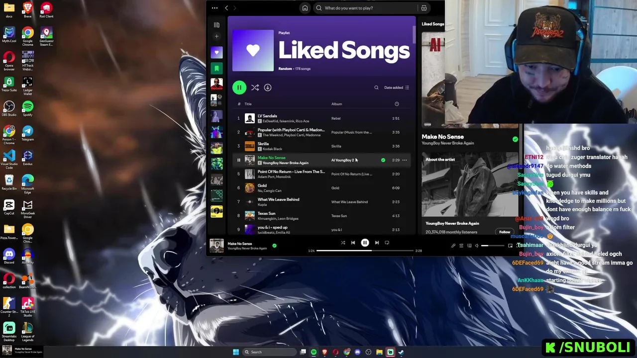The height and width of the screenshot is (358, 637).
Task: Open Spotify from the taskbar
Action: (x=314, y=352)
